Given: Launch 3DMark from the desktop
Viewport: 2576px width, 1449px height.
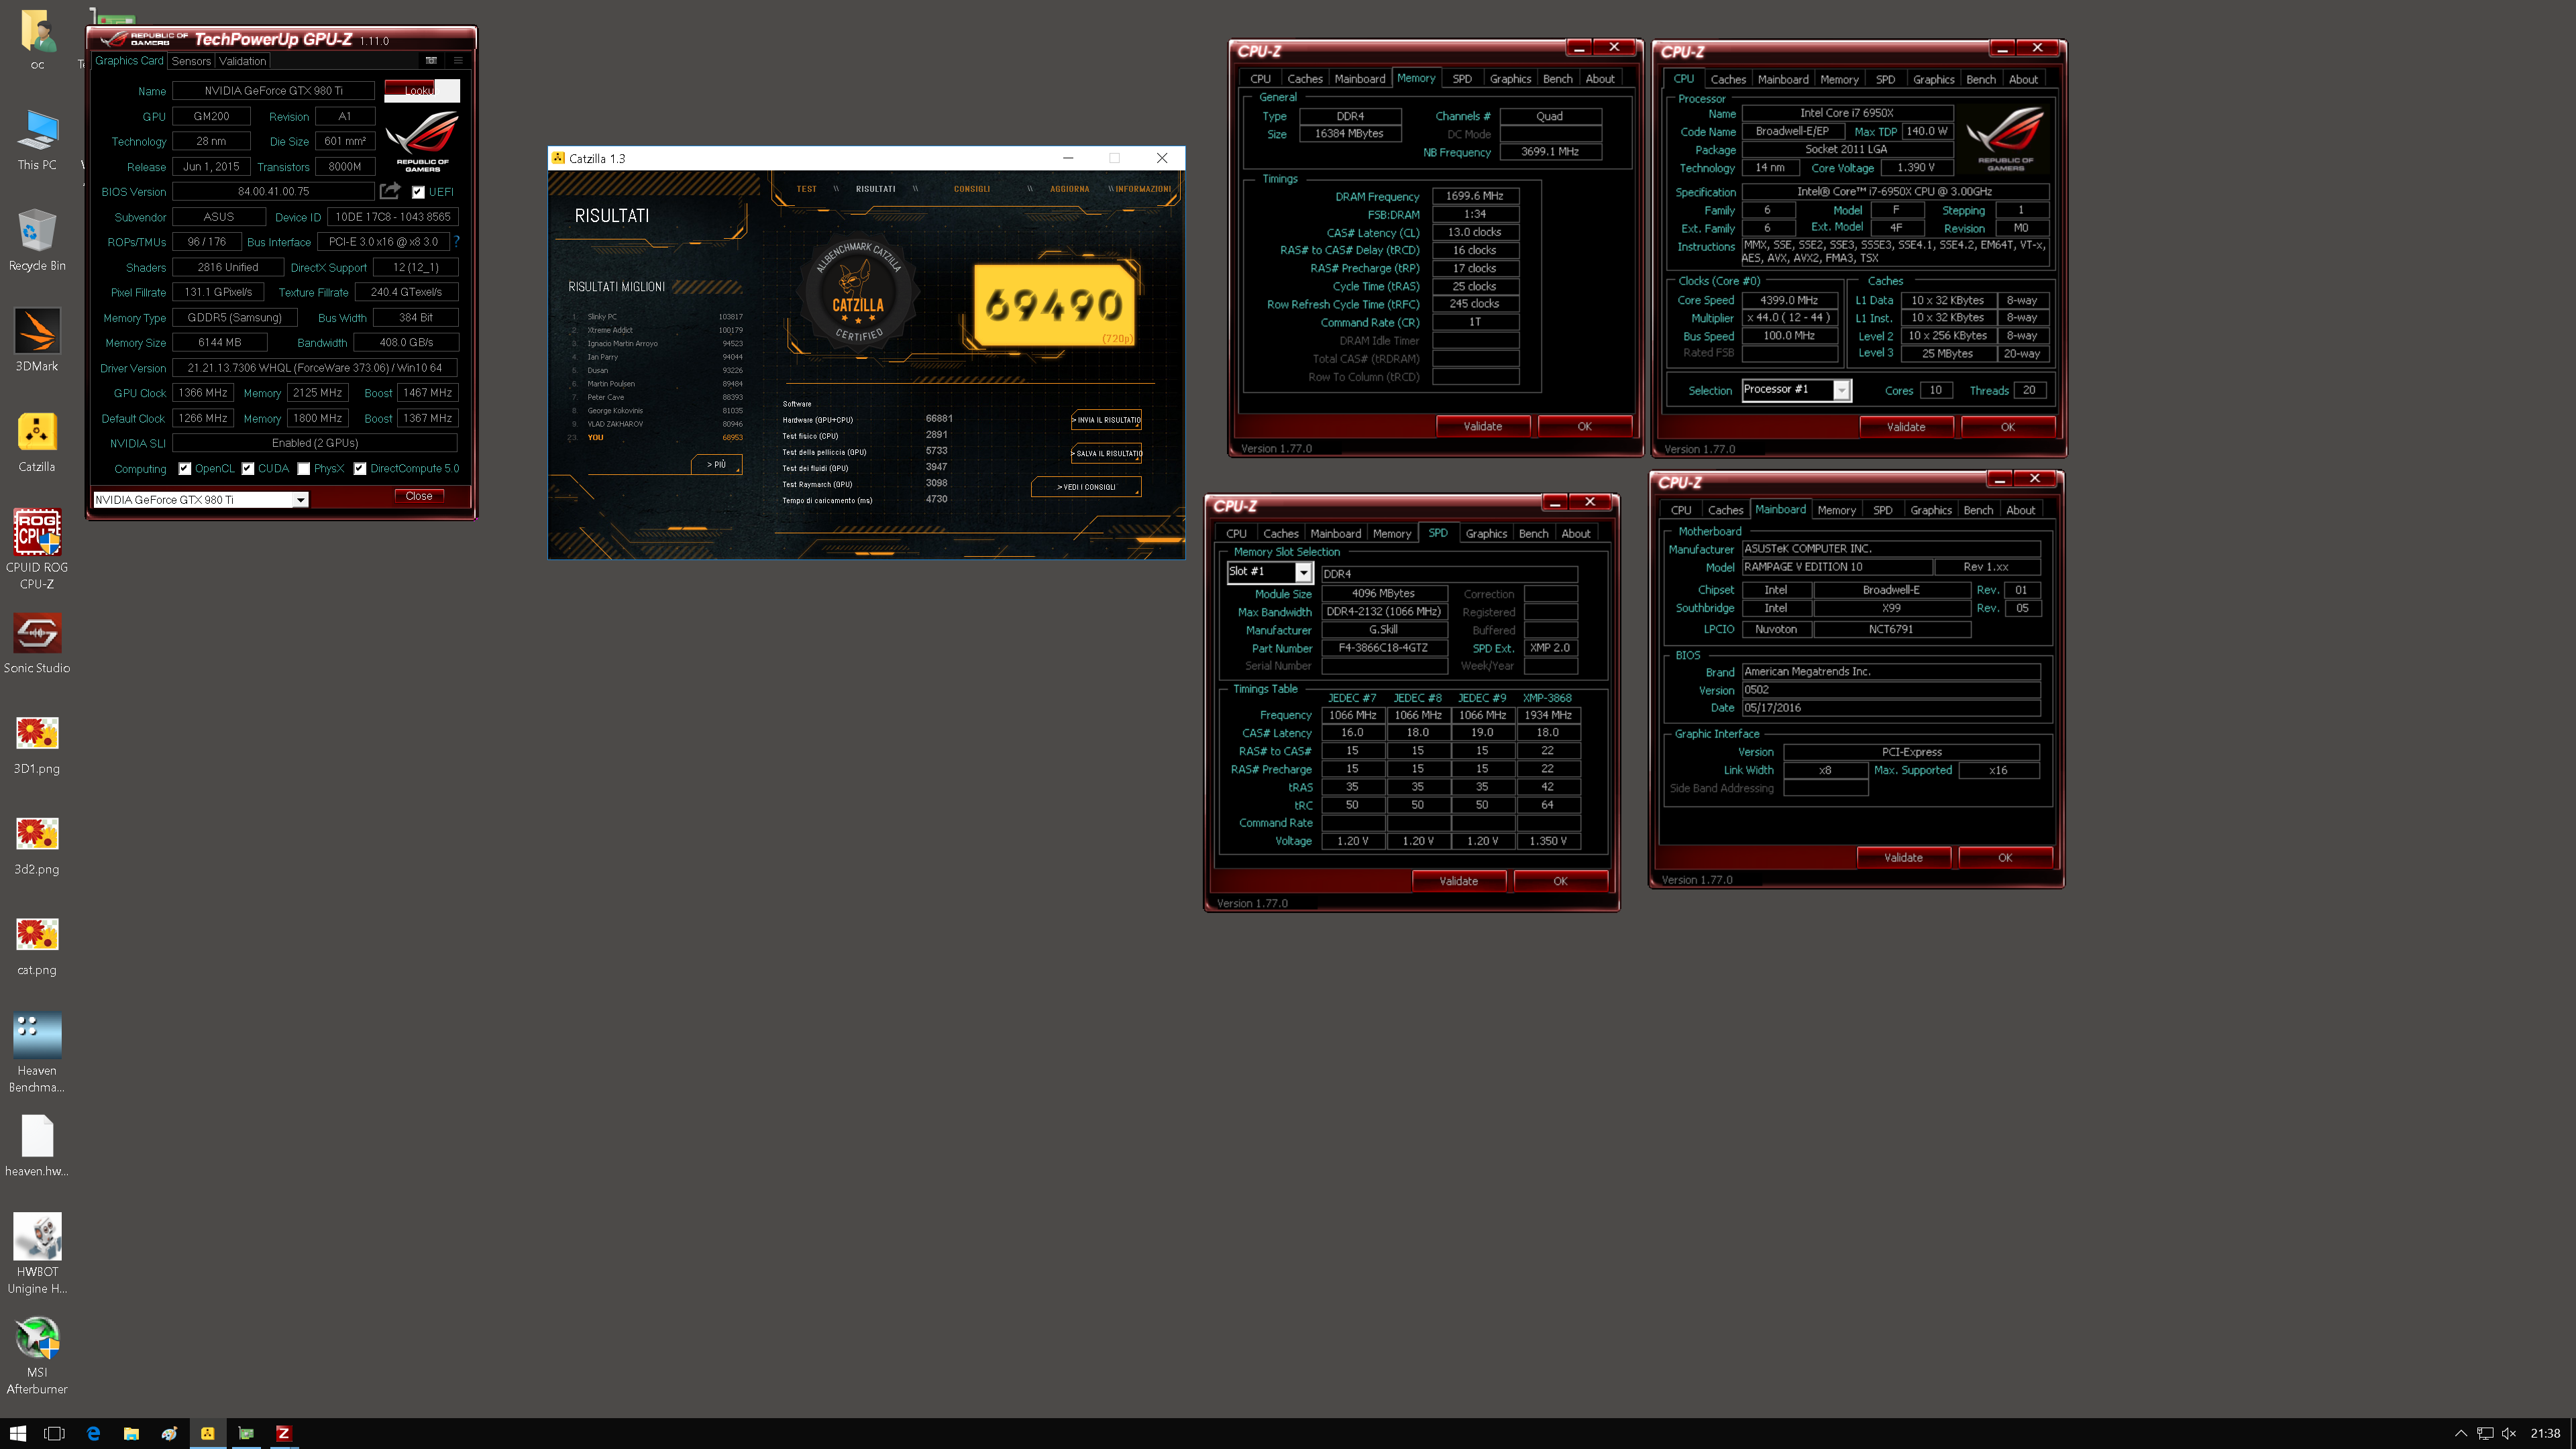Looking at the screenshot, I should [x=37, y=341].
